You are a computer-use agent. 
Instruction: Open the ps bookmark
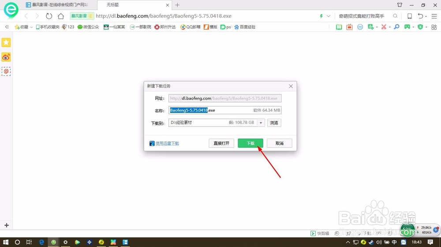(225, 27)
